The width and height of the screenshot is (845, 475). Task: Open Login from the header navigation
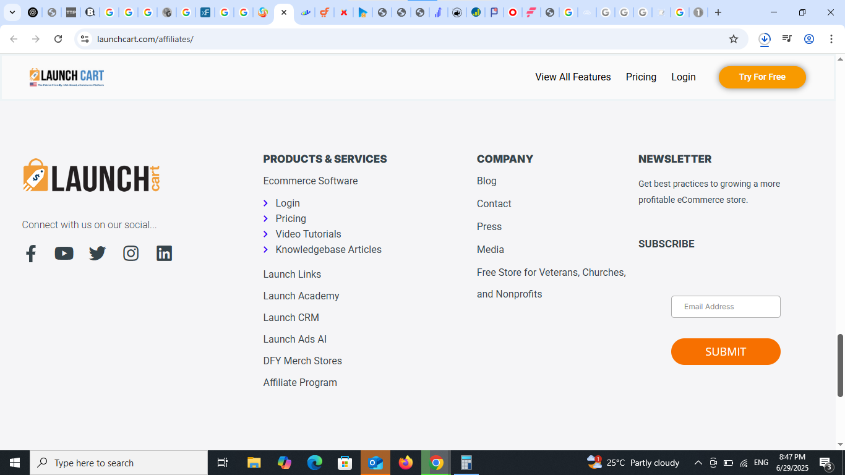pyautogui.click(x=684, y=77)
